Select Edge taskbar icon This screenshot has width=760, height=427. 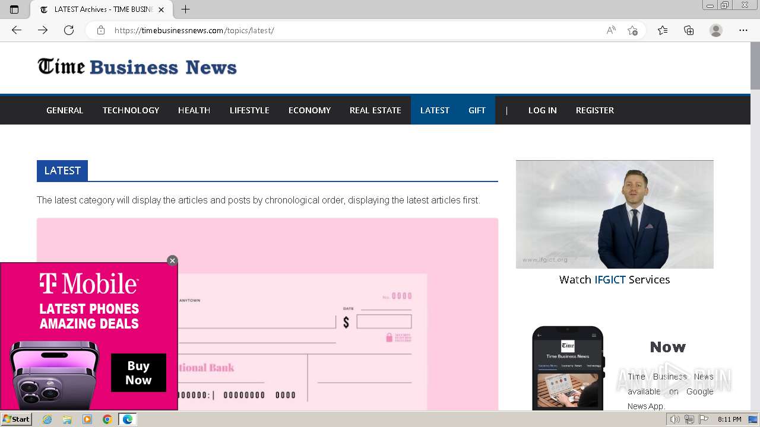pos(128,419)
